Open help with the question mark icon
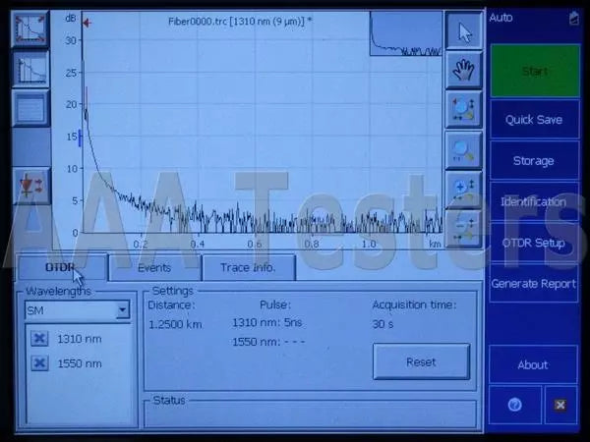The image size is (590, 442). (x=515, y=404)
